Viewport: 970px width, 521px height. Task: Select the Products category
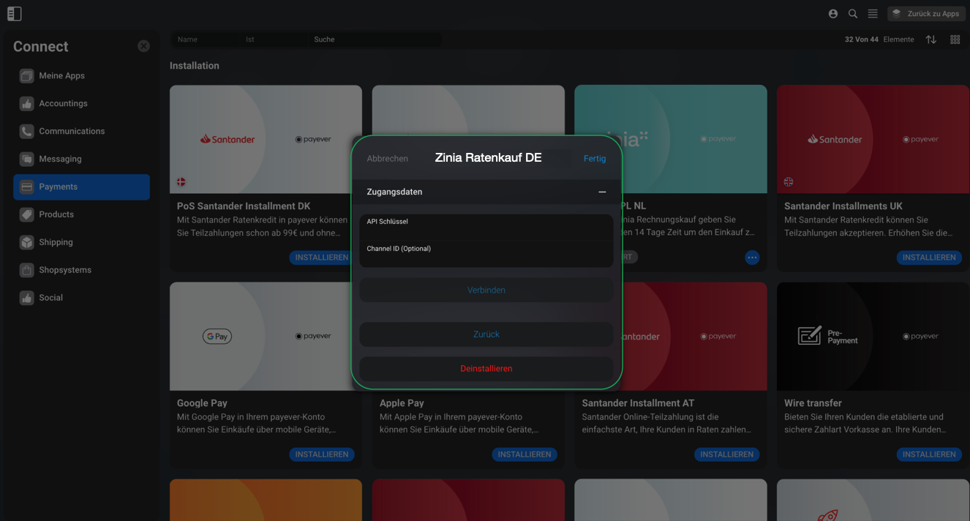pos(81,215)
